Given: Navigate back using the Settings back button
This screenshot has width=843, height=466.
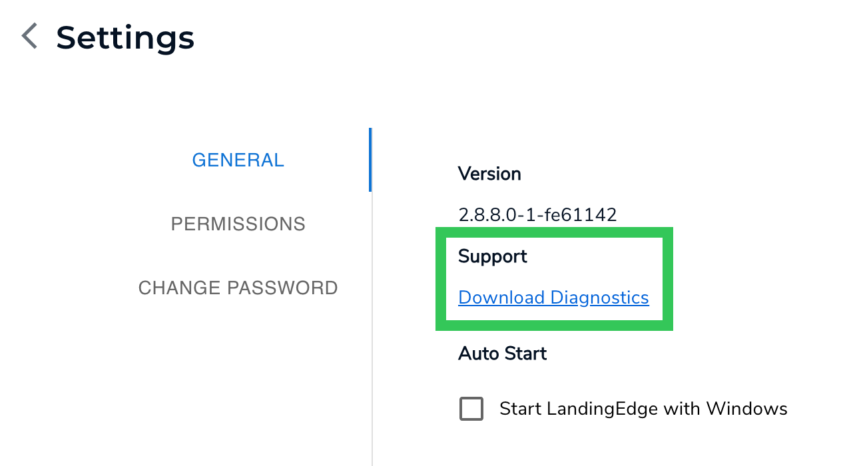Looking at the screenshot, I should pos(28,36).
